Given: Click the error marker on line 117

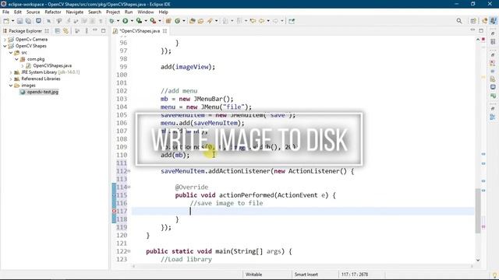Looking at the screenshot, I should (114, 211).
